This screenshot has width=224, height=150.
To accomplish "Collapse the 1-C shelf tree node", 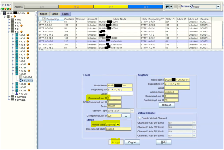I will (9, 32).
